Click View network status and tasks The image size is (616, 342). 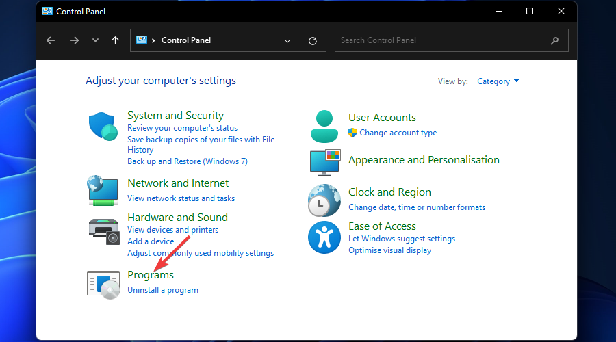pos(181,198)
